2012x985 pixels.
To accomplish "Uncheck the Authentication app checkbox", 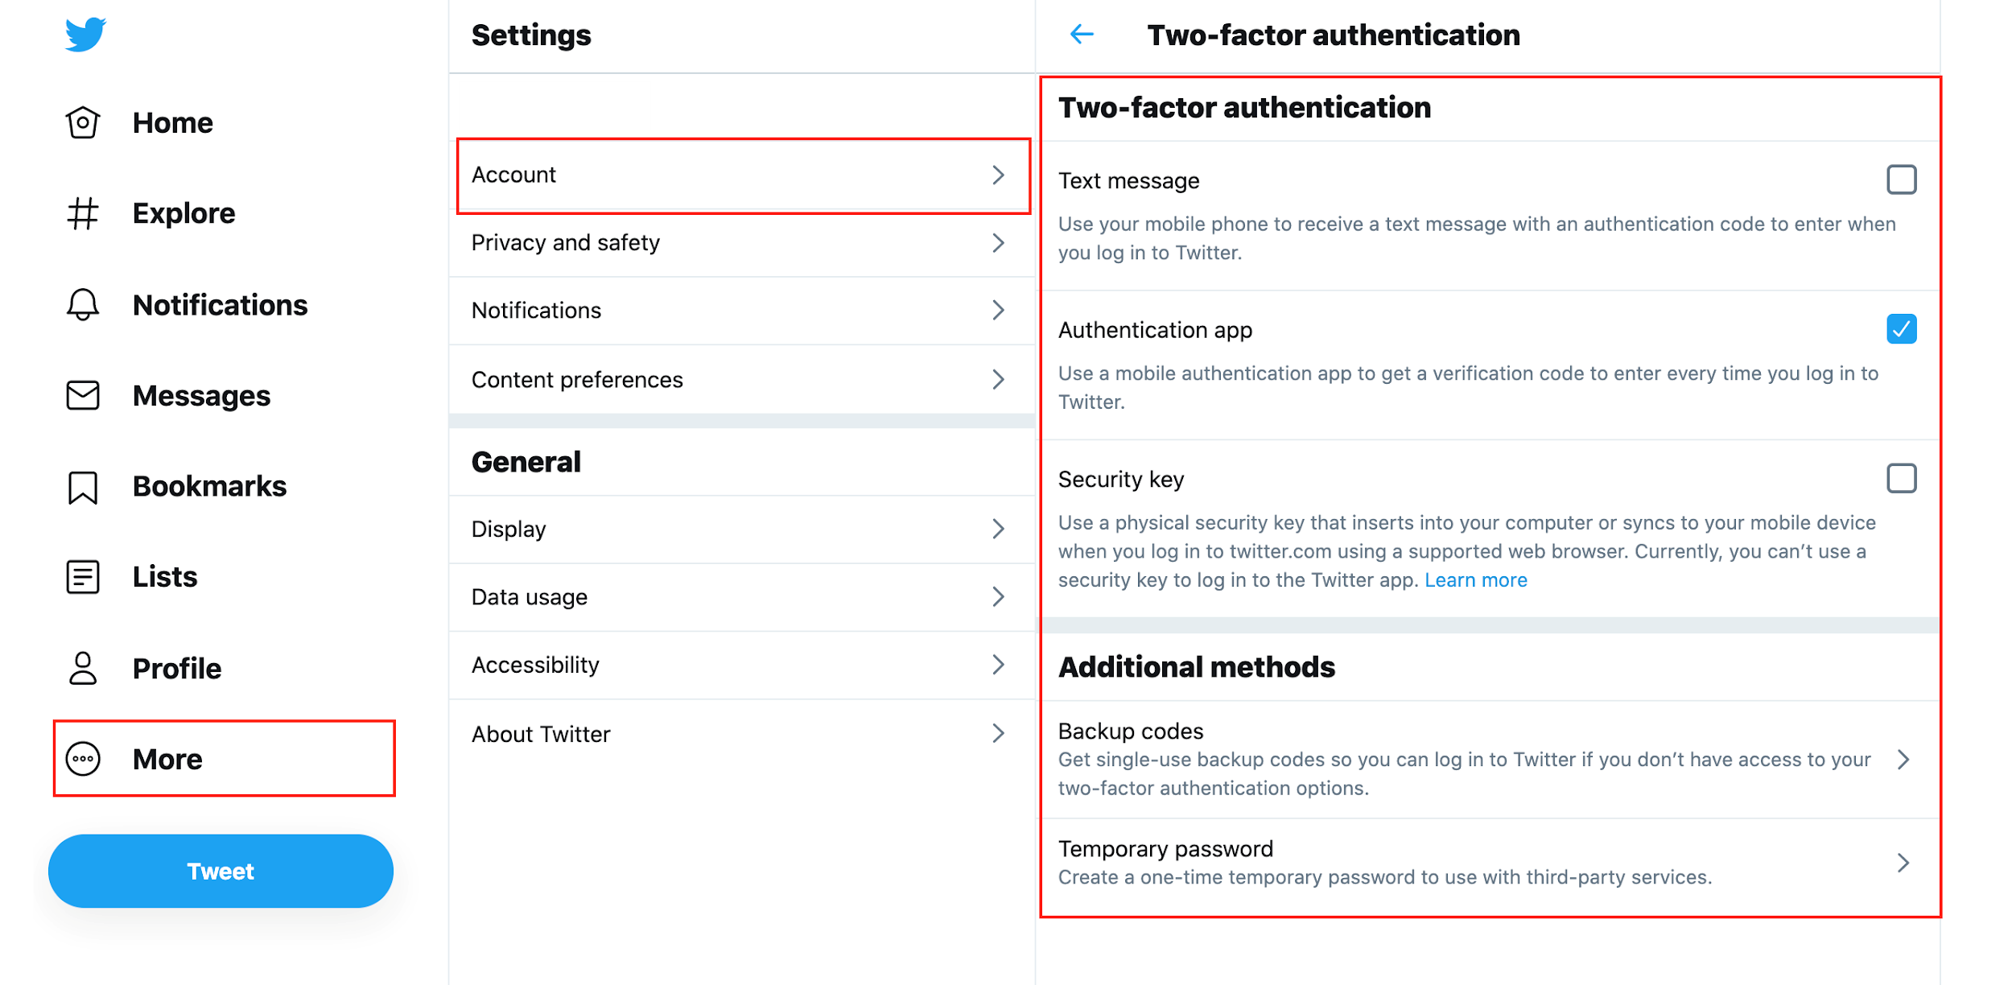I will [x=1901, y=329].
